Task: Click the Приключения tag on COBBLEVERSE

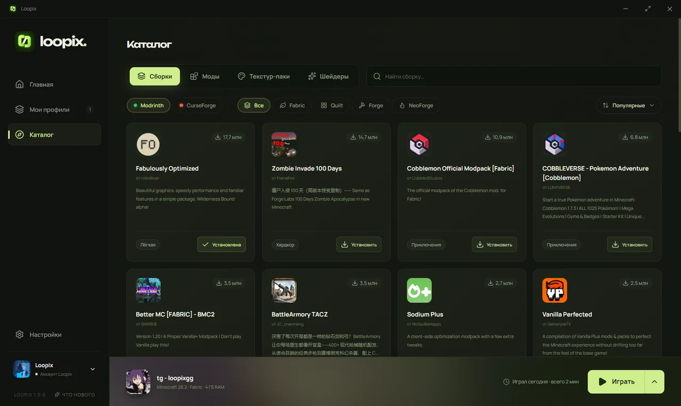Action: 562,245
